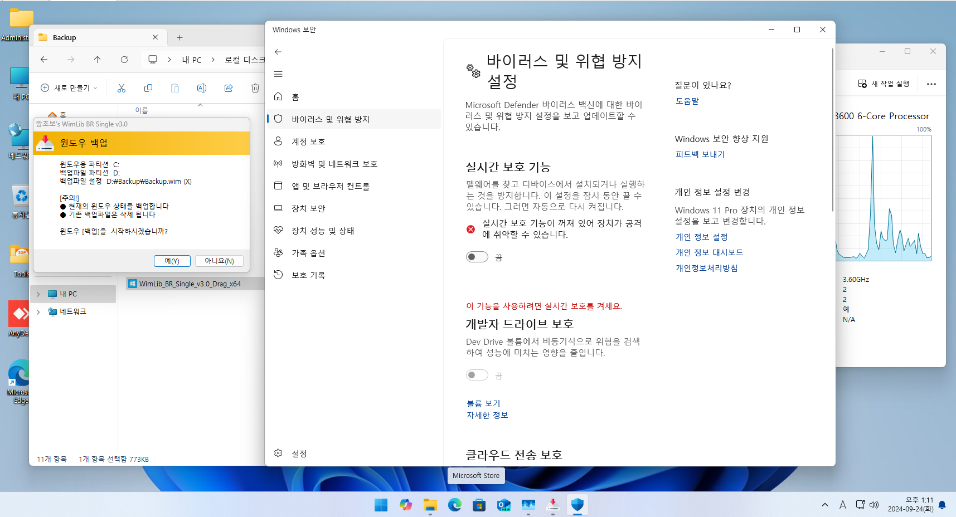Open the Windows Start button
This screenshot has height=517, width=956.
381,505
